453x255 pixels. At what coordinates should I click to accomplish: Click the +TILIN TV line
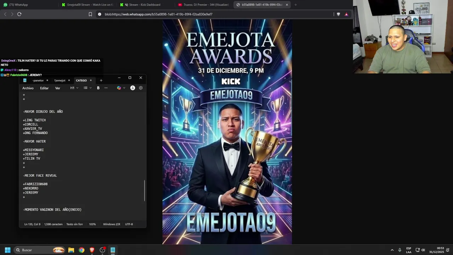[31, 158]
